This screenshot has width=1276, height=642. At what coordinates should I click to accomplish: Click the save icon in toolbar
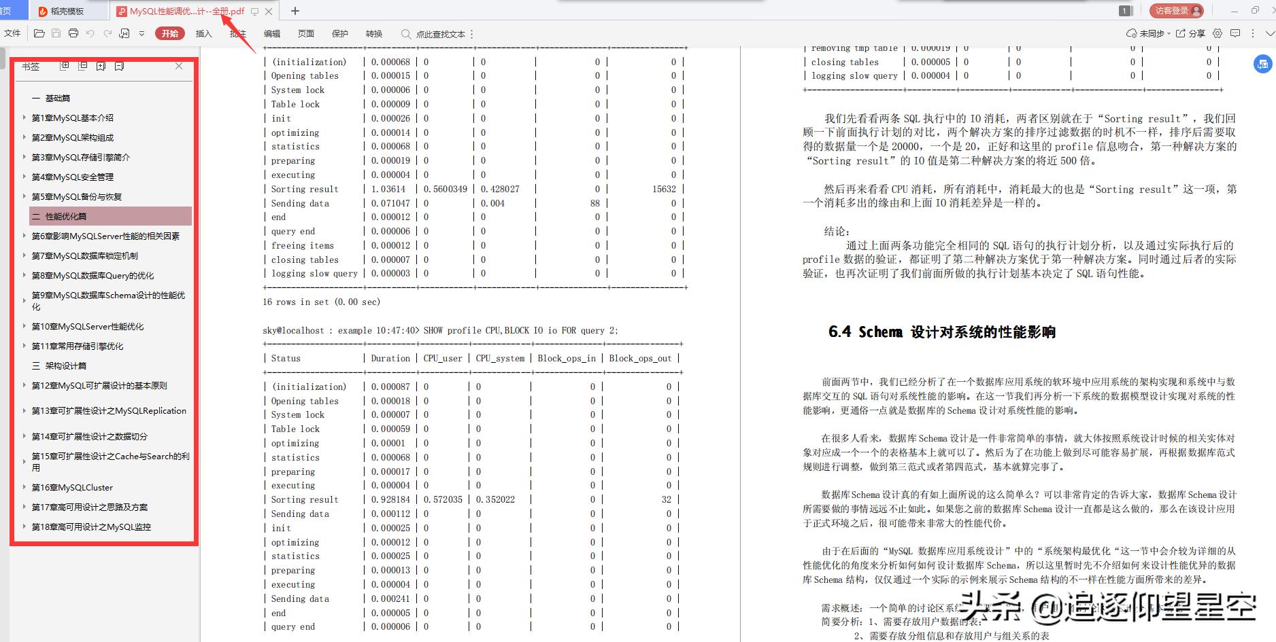click(x=56, y=33)
